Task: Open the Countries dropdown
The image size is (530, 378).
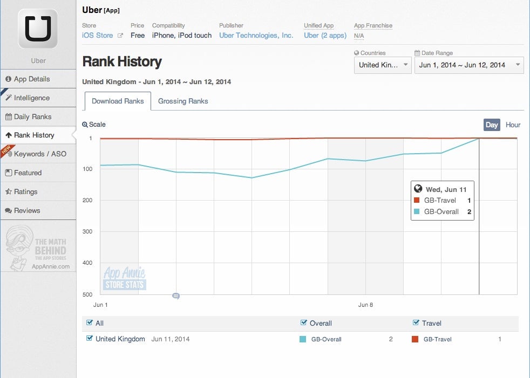Action: click(x=383, y=65)
